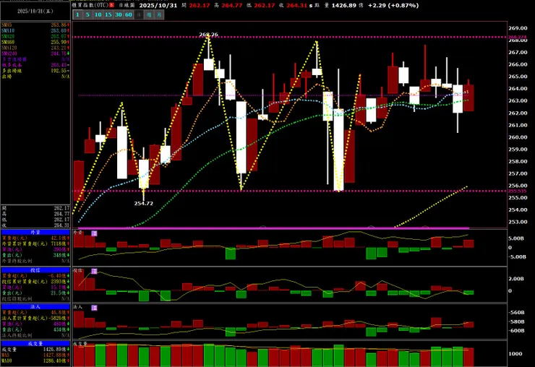
Task: Click the header date 2025/10/31
Action: pos(158,5)
